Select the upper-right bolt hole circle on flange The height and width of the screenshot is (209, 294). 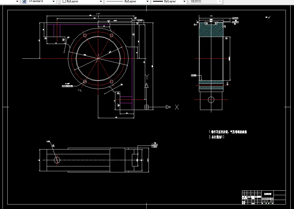coord(112,35)
